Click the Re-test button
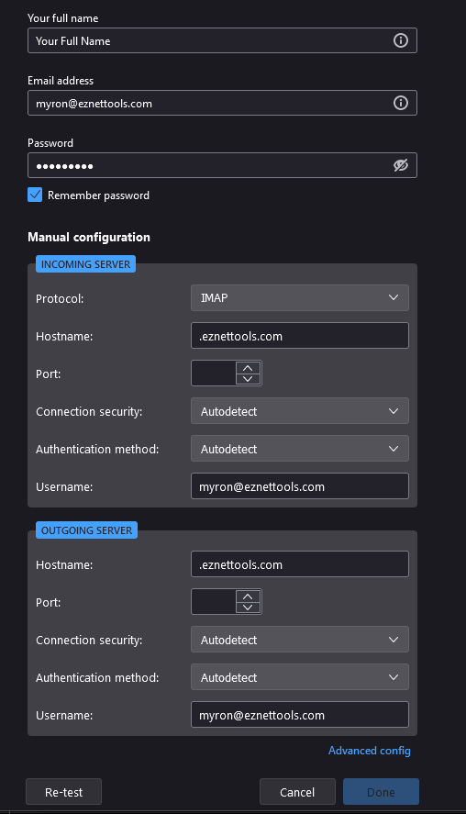This screenshot has height=814, width=466. [64, 792]
